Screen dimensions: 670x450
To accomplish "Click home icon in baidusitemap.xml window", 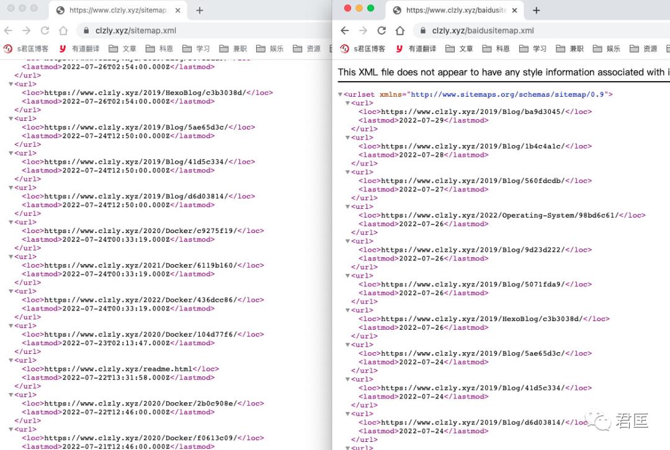I will (x=400, y=30).
